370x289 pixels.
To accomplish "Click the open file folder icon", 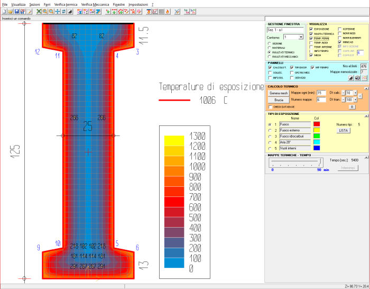I will (x=11, y=11).
